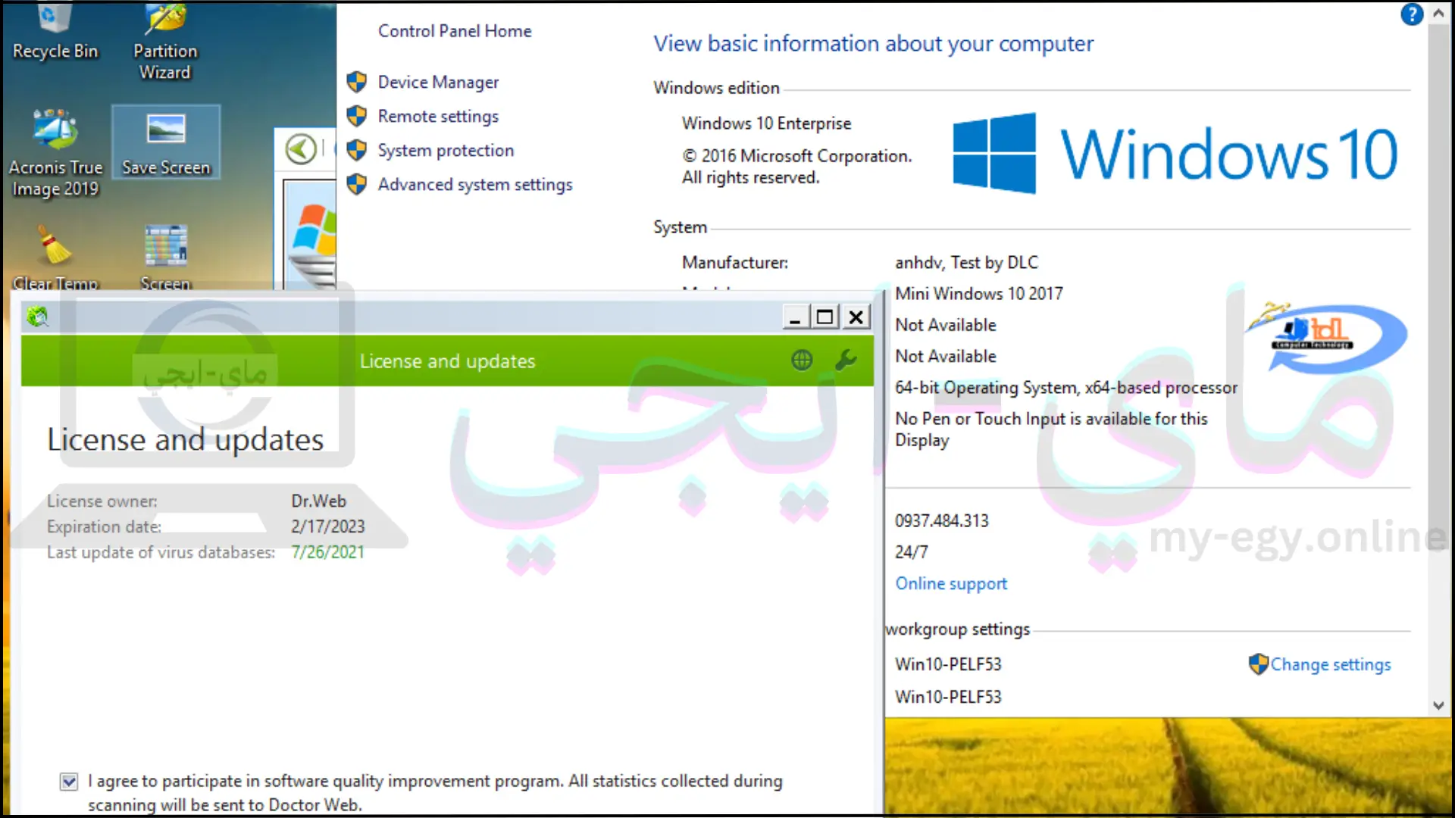Open Control Panel Home
The image size is (1455, 818).
click(455, 31)
